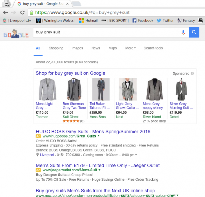The width and height of the screenshot is (205, 197).
Task: Open 'Shop for buy grey suit on Google'
Action: [x=71, y=73]
